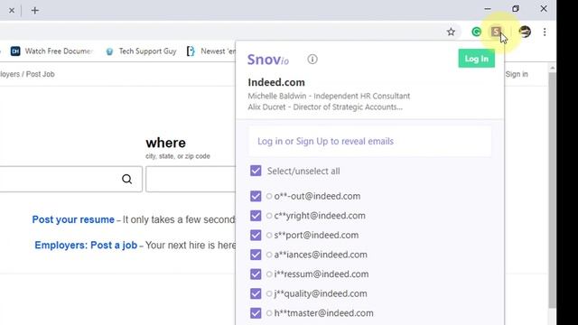Open Tech Support Guy bookmark

click(x=141, y=51)
